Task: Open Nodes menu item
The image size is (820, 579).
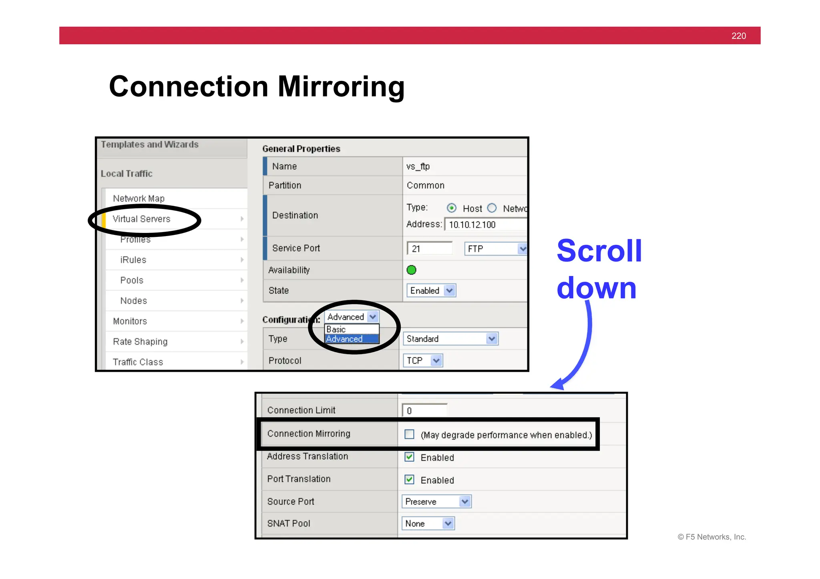Action: (x=134, y=301)
